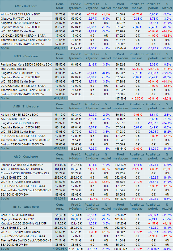
Task: Click the red difference '+11,77 €'
Action: tap(92, 199)
